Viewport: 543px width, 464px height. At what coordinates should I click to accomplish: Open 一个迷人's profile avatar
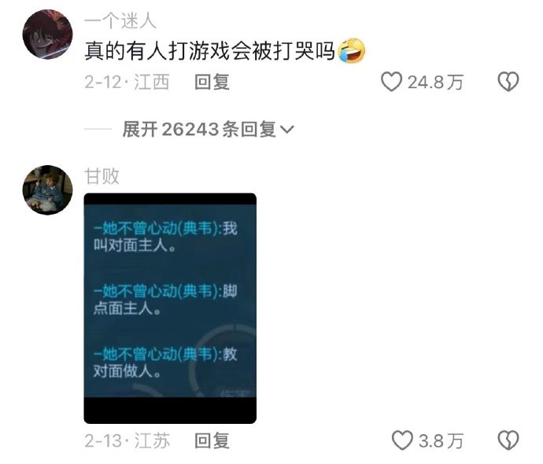(x=47, y=35)
